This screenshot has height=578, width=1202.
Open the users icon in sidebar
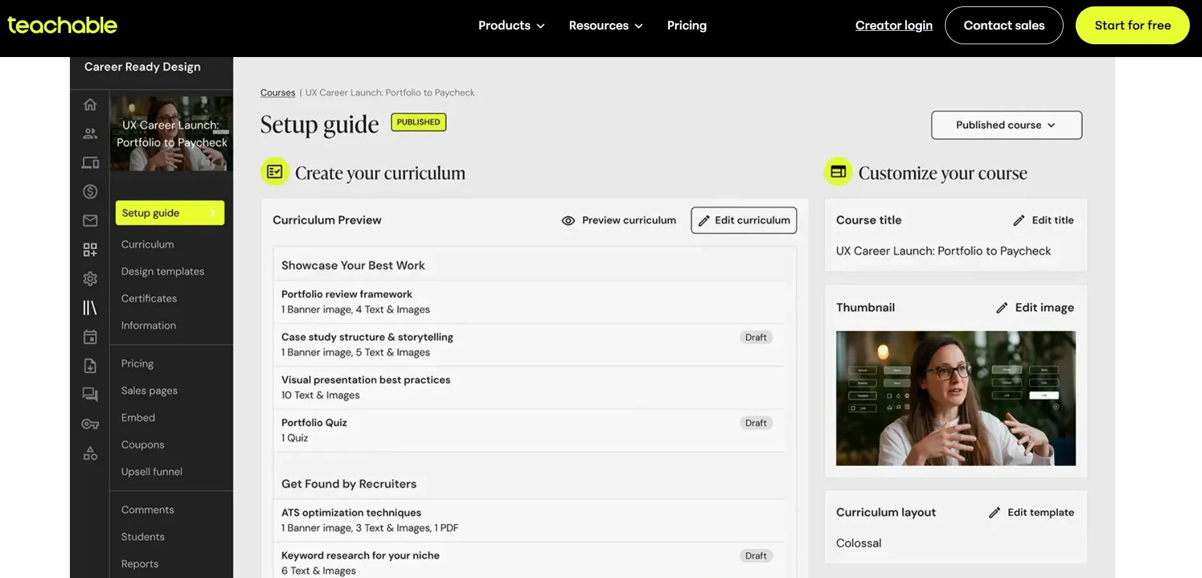[x=90, y=133]
